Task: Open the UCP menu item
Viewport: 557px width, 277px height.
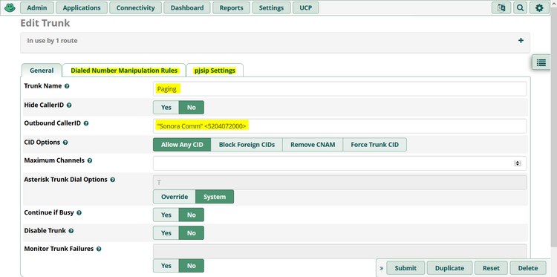Action: tap(305, 8)
